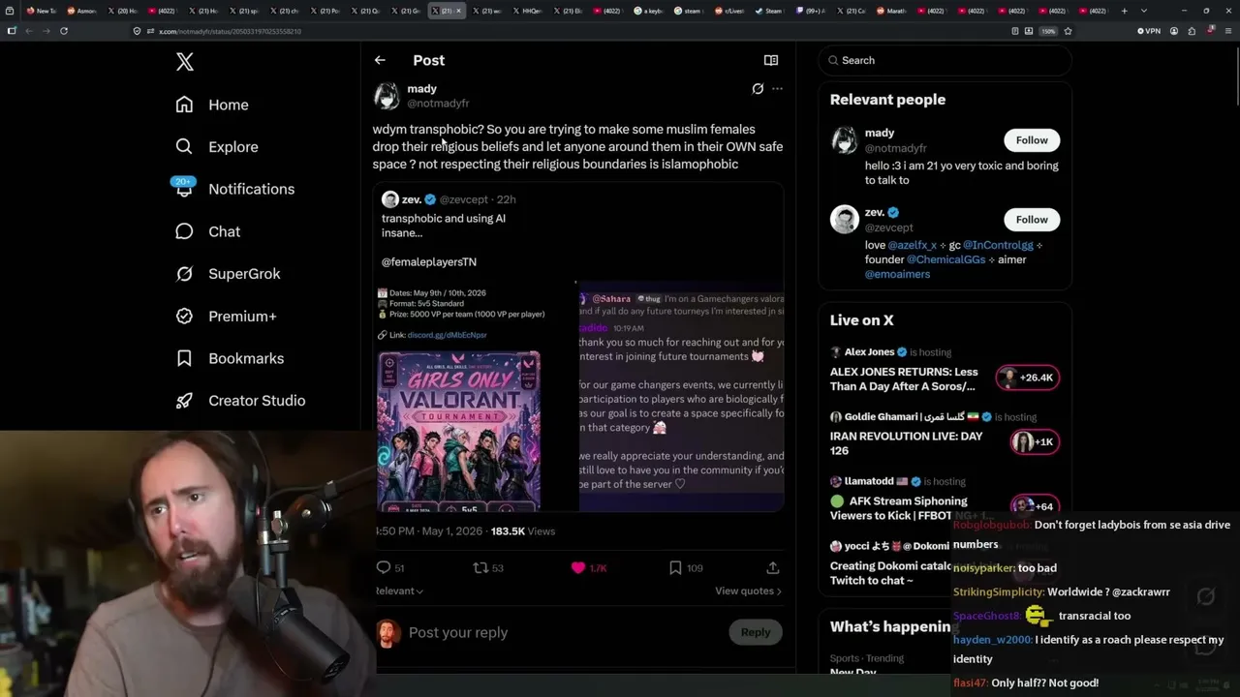Open the Girls Only Valorant image
Screen dimensions: 1240x697
point(458,431)
